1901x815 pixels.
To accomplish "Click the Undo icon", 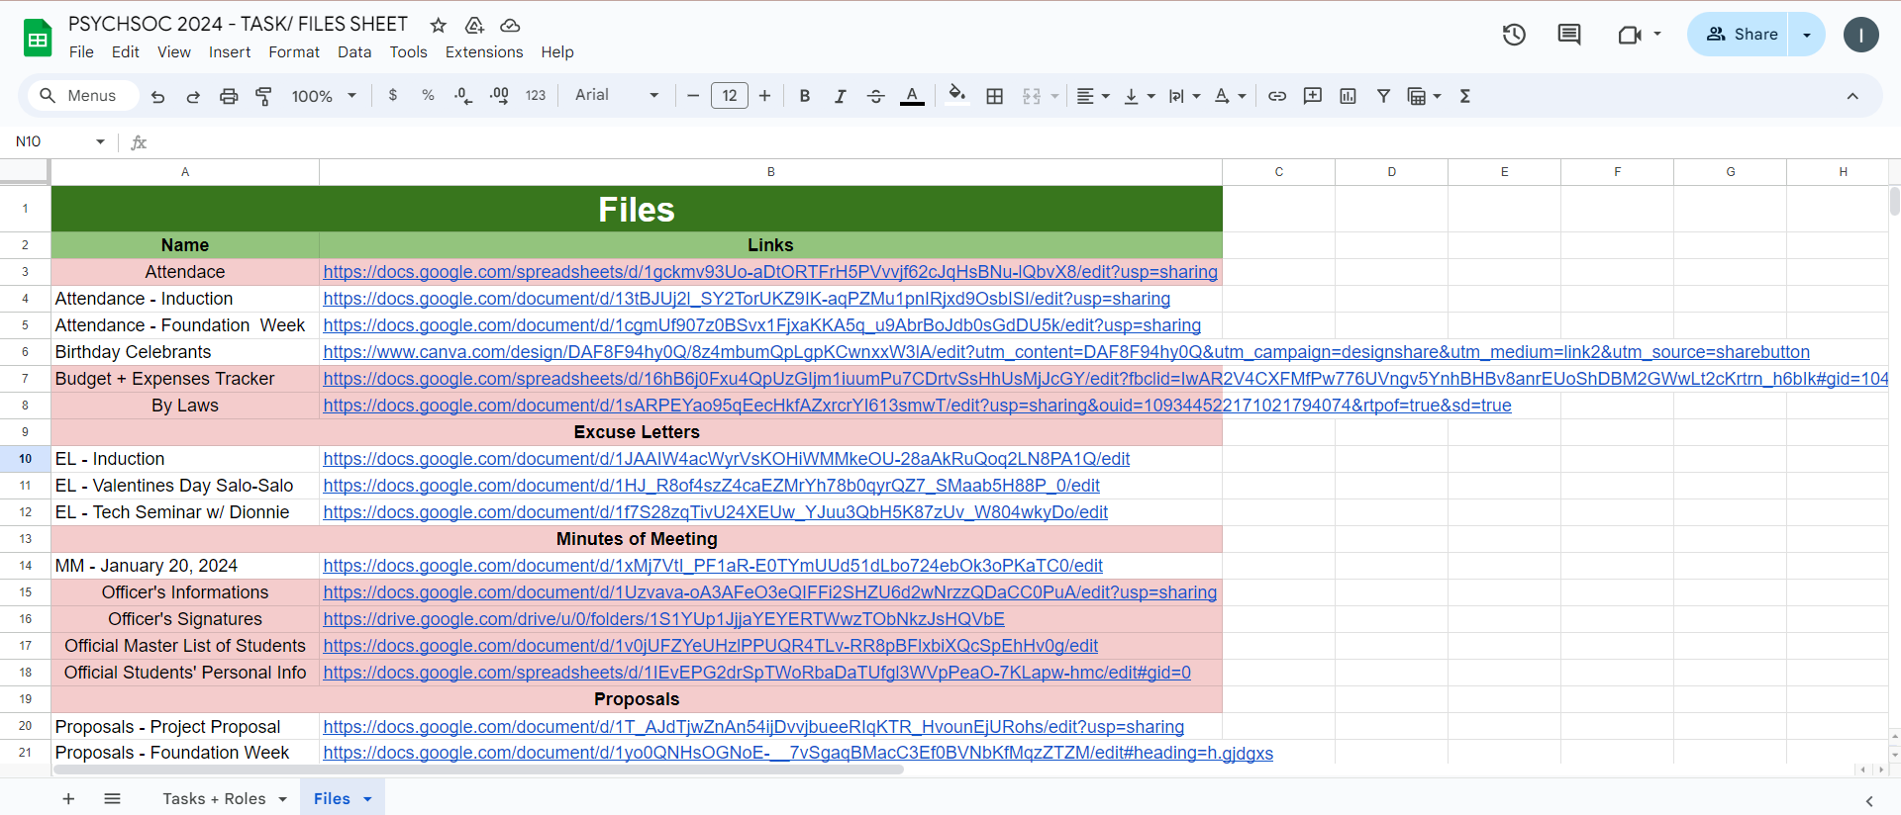I will click(157, 96).
